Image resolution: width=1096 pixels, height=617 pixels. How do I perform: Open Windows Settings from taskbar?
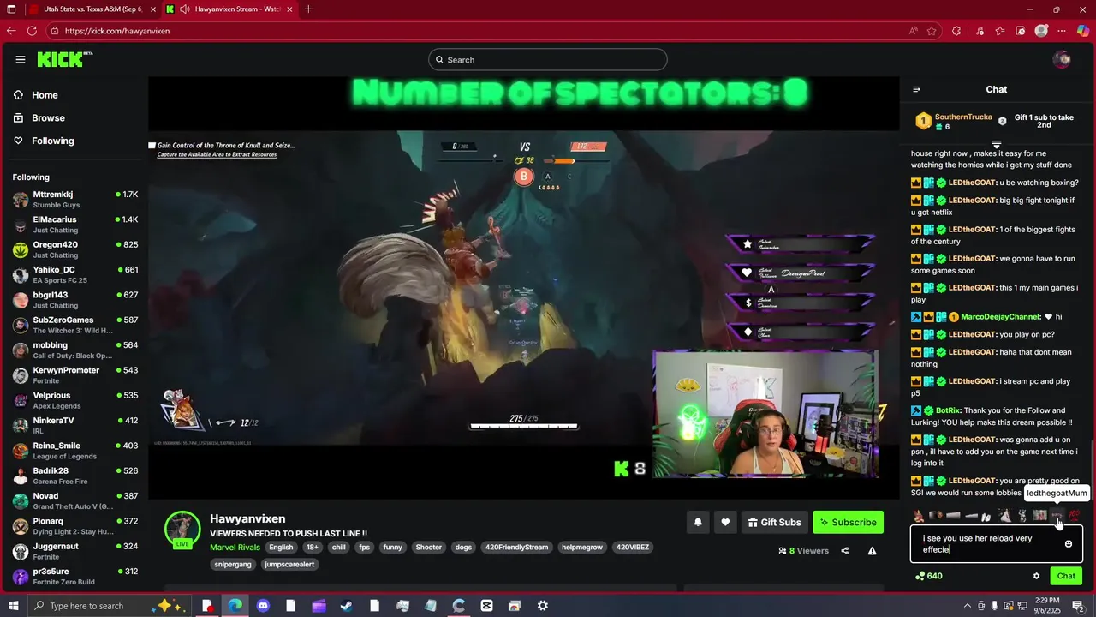pos(543,606)
